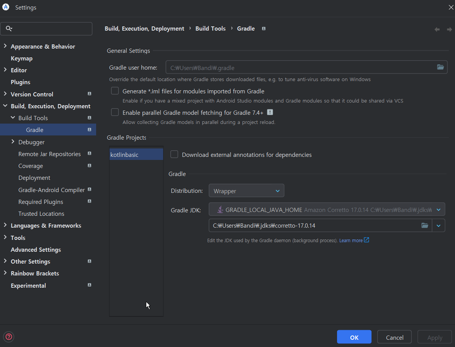
Task: Click the search magnifier icon
Action: tap(9, 28)
